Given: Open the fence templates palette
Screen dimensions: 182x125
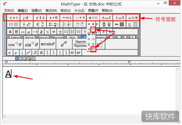Looking at the screenshot, I should click(x=14, y=24).
